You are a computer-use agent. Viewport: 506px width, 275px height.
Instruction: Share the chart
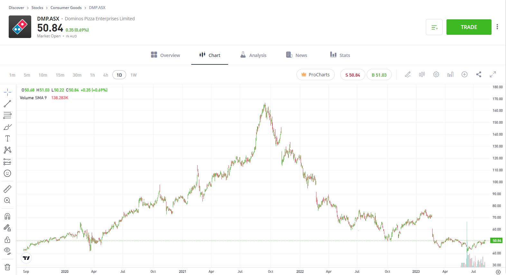[x=479, y=74]
